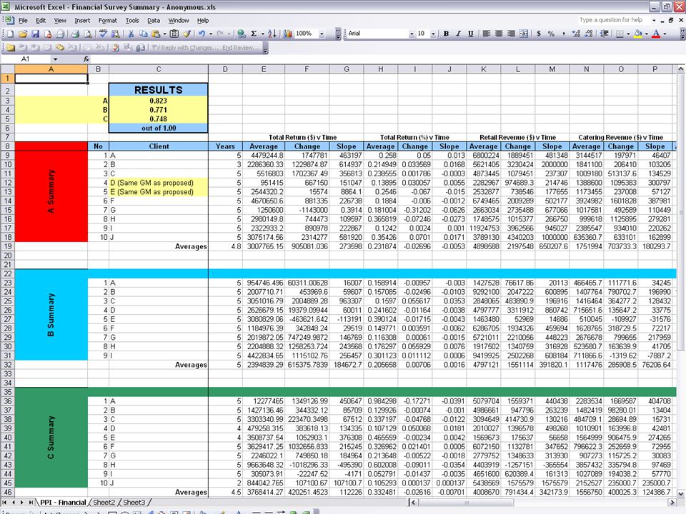Toggle bold formatting

[x=446, y=34]
